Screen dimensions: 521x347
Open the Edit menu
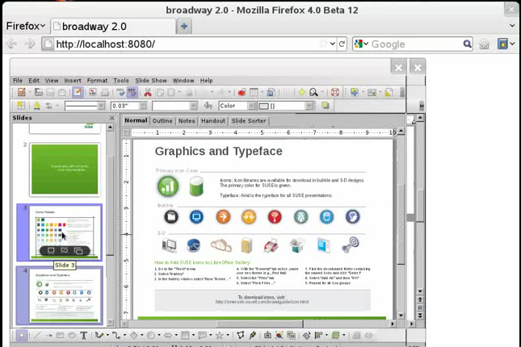34,81
